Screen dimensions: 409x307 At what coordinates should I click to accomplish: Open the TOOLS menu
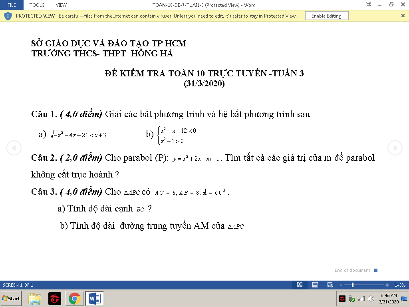click(37, 5)
